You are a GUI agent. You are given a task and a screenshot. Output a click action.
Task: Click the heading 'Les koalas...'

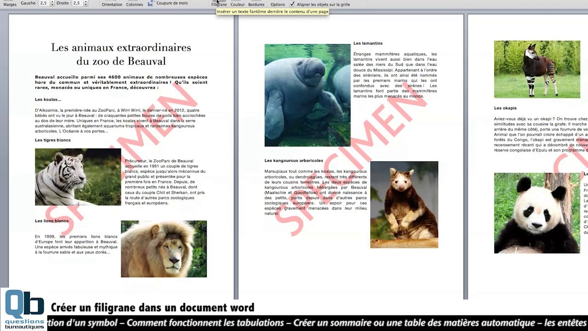[48, 99]
